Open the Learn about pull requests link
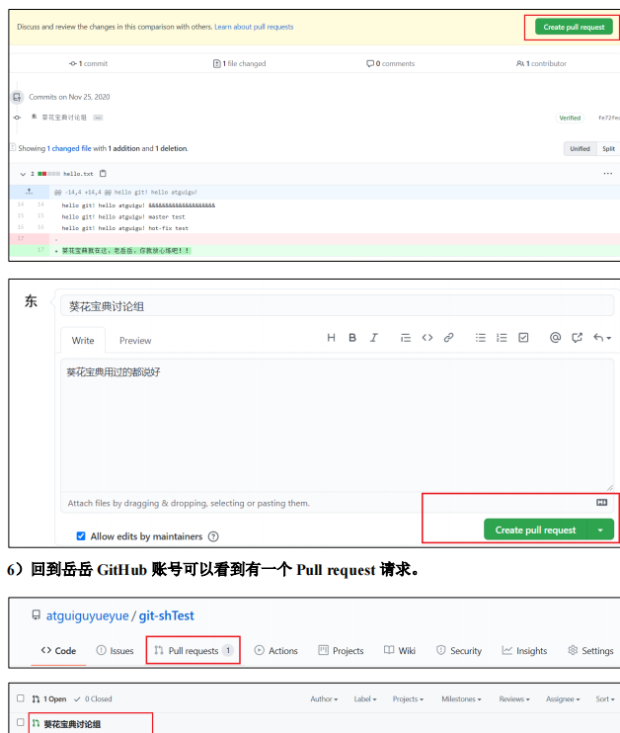This screenshot has height=733, width=620. tap(254, 27)
